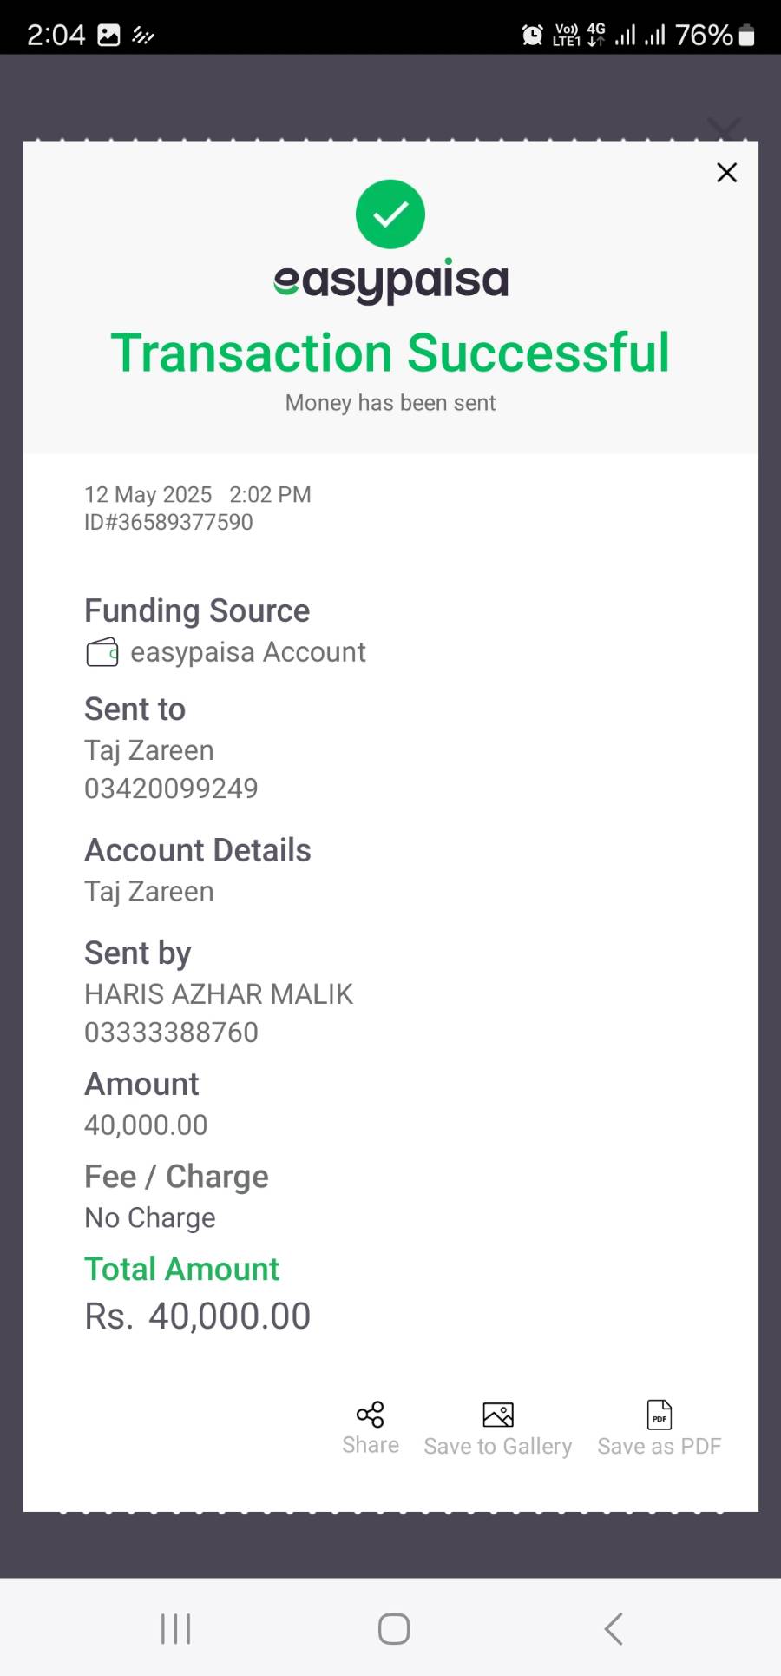Tap the Share icon

(x=371, y=1415)
